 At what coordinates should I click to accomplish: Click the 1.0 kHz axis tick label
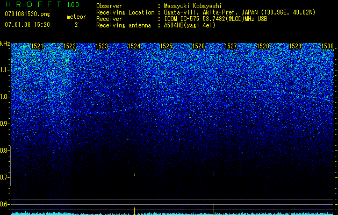4,97
